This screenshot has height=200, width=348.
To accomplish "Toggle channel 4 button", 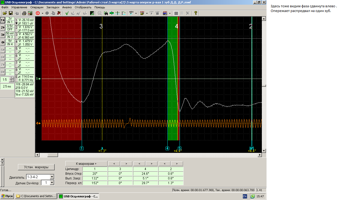I will (x=3, y=42).
